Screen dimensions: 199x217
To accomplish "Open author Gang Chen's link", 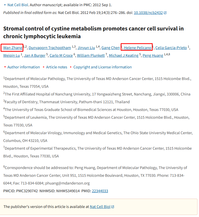I will (110, 48).
